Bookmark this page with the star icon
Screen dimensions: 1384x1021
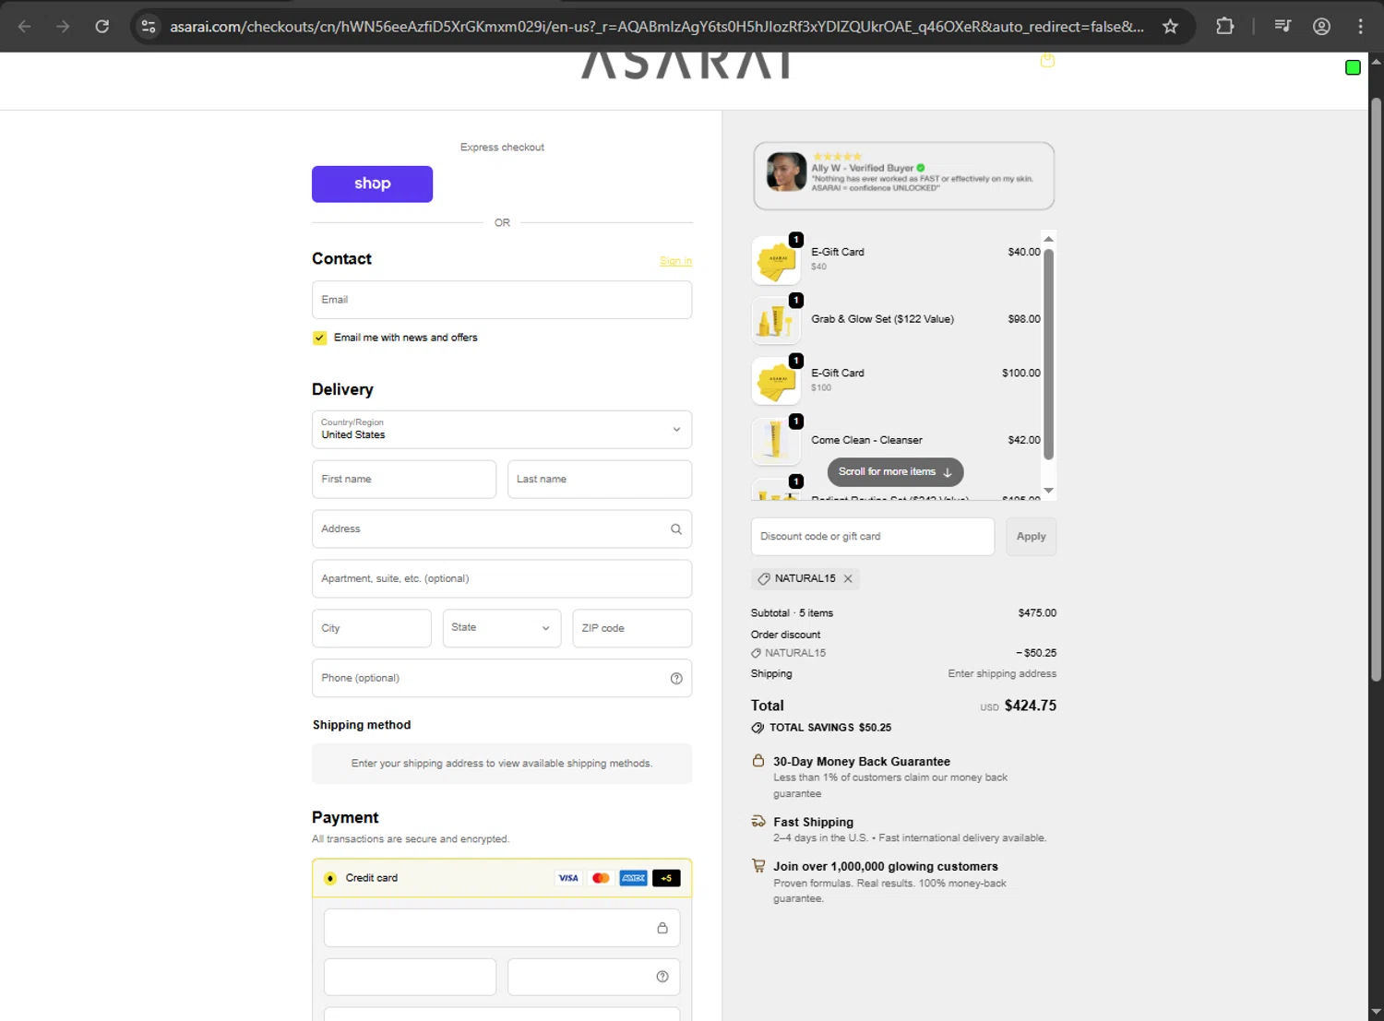coord(1170,26)
